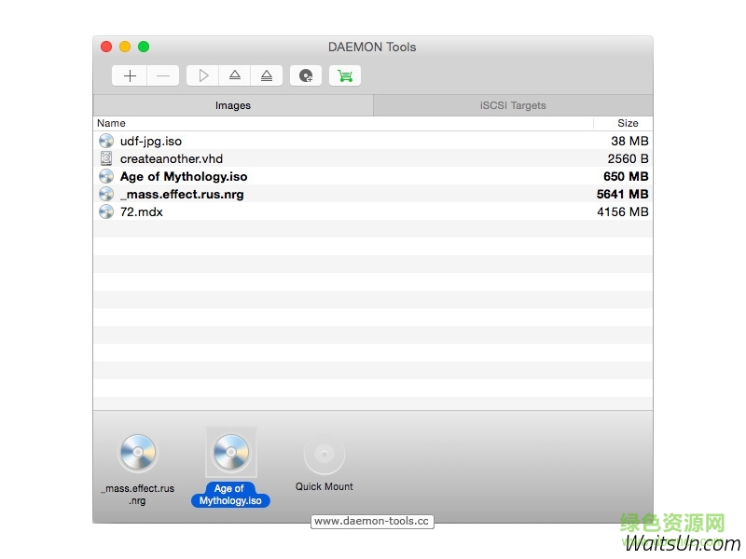This screenshot has width=746, height=559.
Task: Sort images by the Size column header
Action: (x=627, y=123)
